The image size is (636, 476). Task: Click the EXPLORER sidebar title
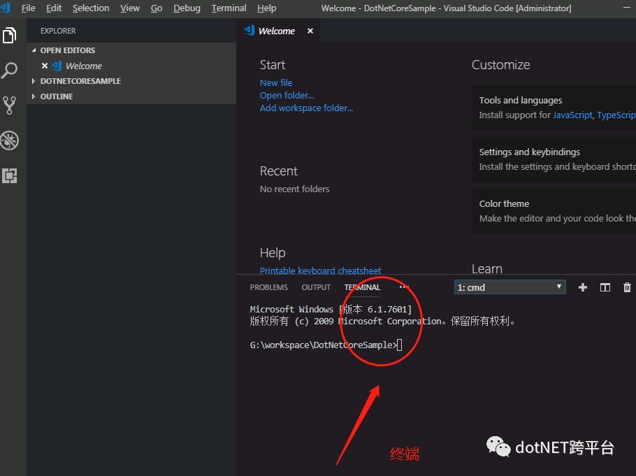[58, 31]
